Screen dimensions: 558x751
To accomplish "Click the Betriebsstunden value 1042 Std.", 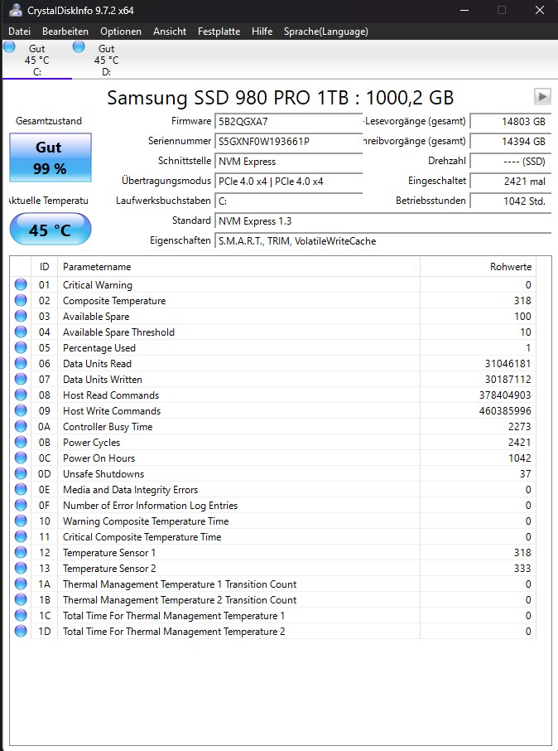I will 510,201.
